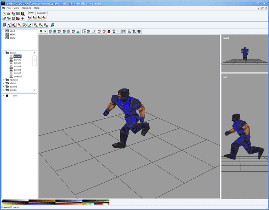Select the axrun4 frame
The width and height of the screenshot is (269, 210).
pyautogui.click(x=18, y=66)
